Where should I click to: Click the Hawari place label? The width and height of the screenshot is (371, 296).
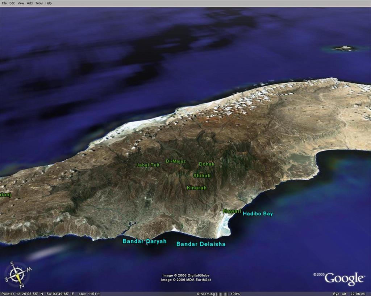point(232,211)
